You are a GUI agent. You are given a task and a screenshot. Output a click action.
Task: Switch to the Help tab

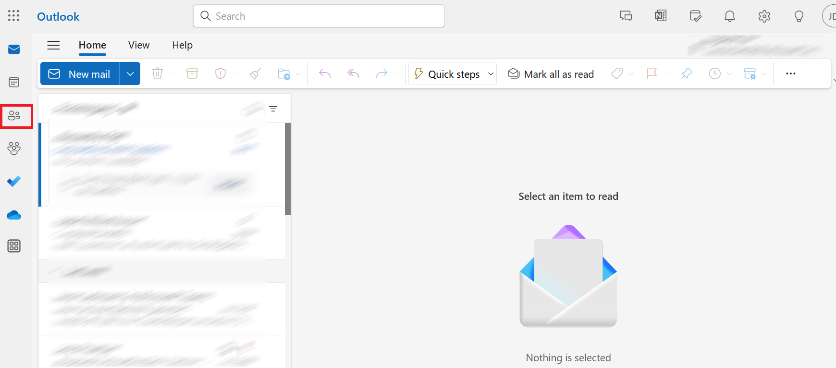[182, 45]
